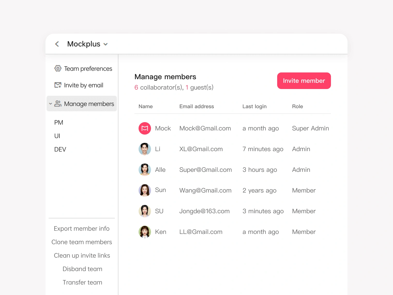Click Alle's profile avatar

click(x=145, y=170)
